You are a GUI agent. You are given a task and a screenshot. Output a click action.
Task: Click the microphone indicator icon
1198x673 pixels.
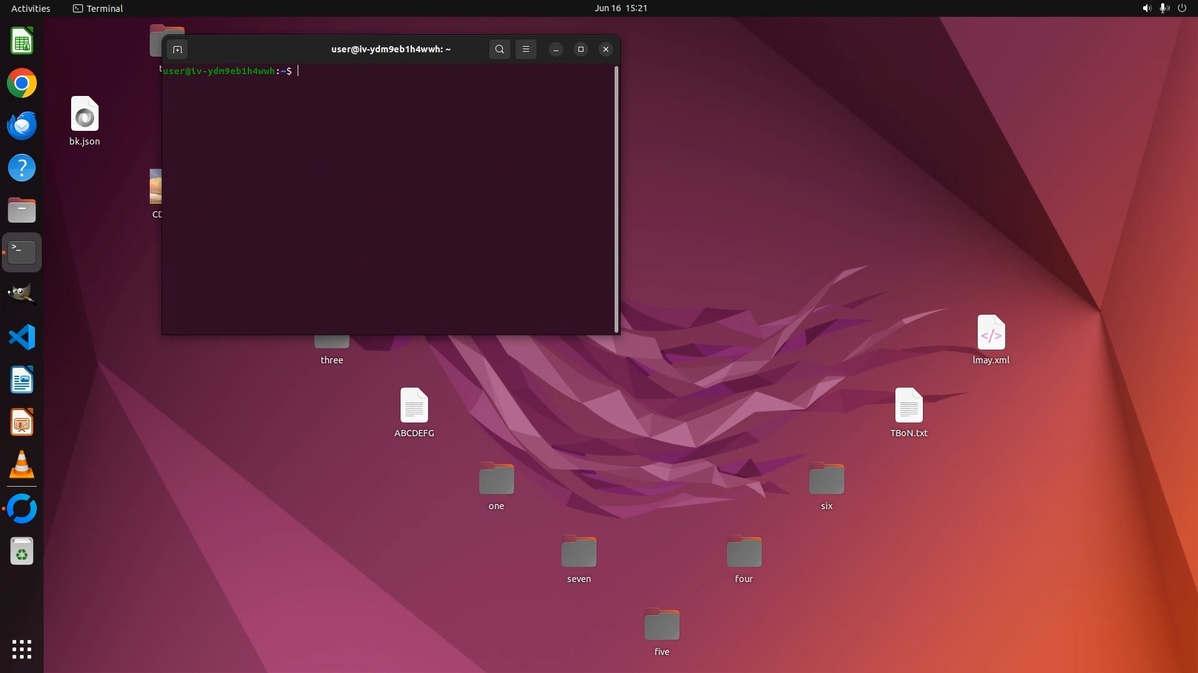tap(1164, 8)
